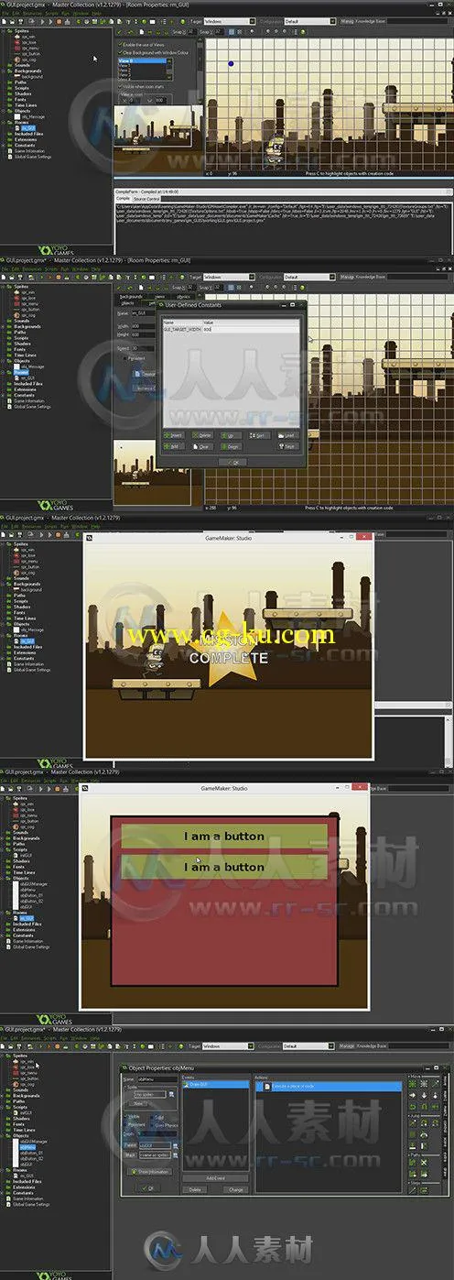Select View 1 in the views list

(142, 65)
